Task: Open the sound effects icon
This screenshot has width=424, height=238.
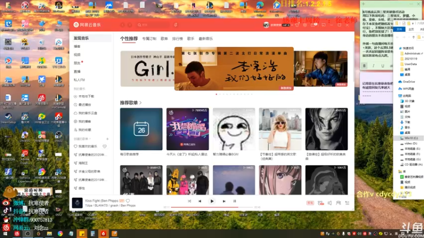Action: point(321,203)
